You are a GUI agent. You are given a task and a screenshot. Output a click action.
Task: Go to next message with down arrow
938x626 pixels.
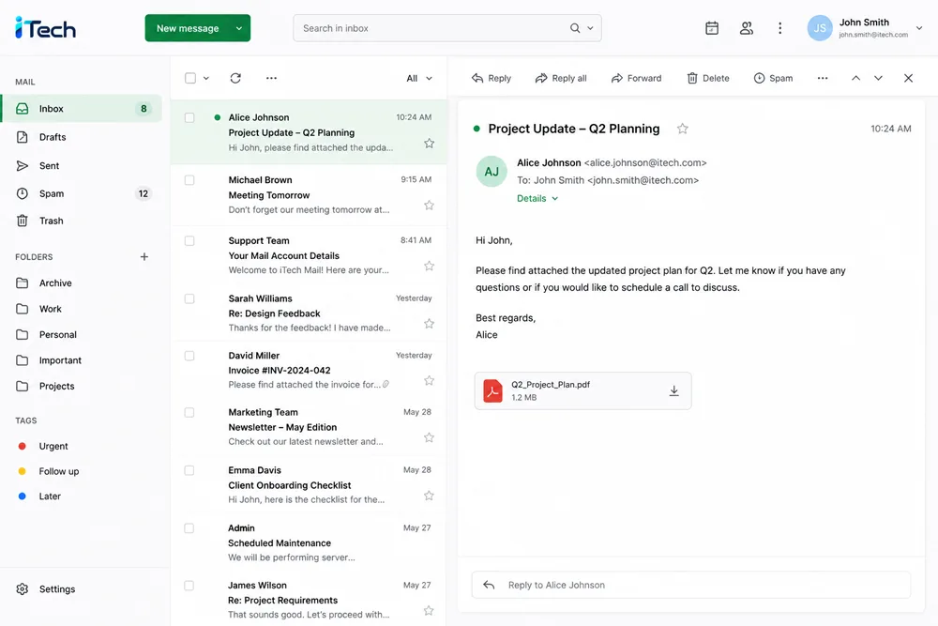(x=878, y=78)
